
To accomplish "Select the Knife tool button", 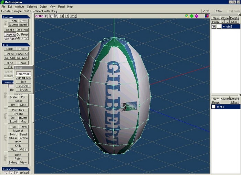I will click(18, 145).
